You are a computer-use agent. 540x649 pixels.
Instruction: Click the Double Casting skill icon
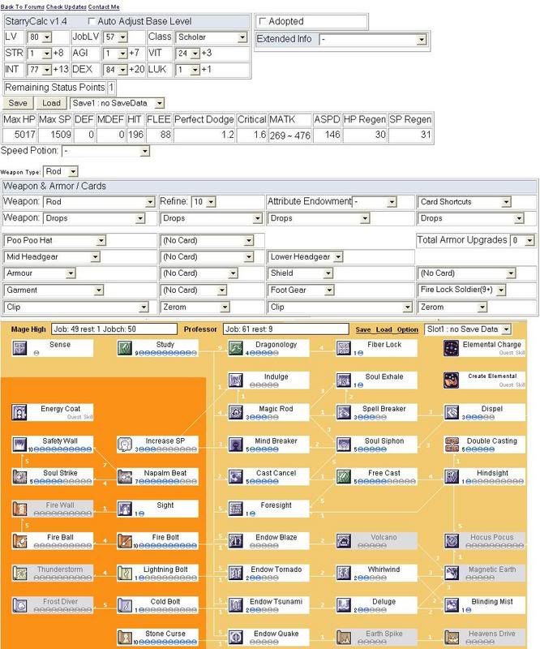coord(452,444)
